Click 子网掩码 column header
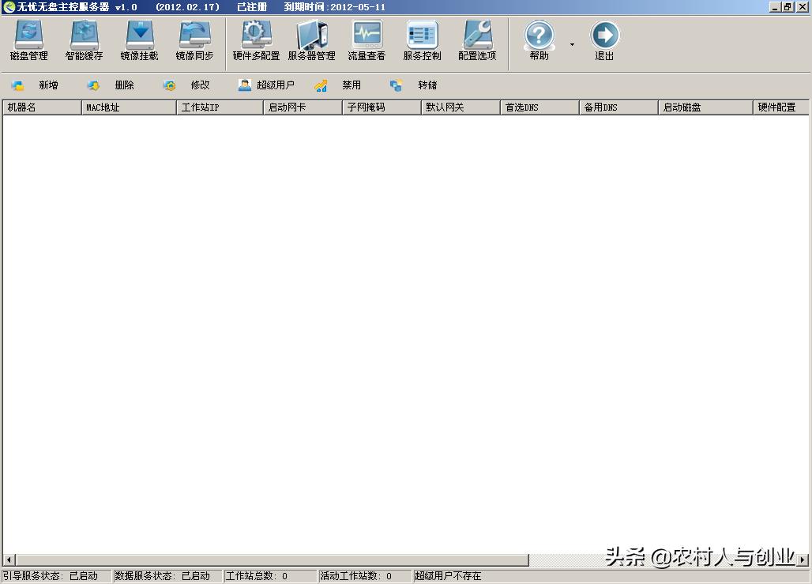 point(382,107)
